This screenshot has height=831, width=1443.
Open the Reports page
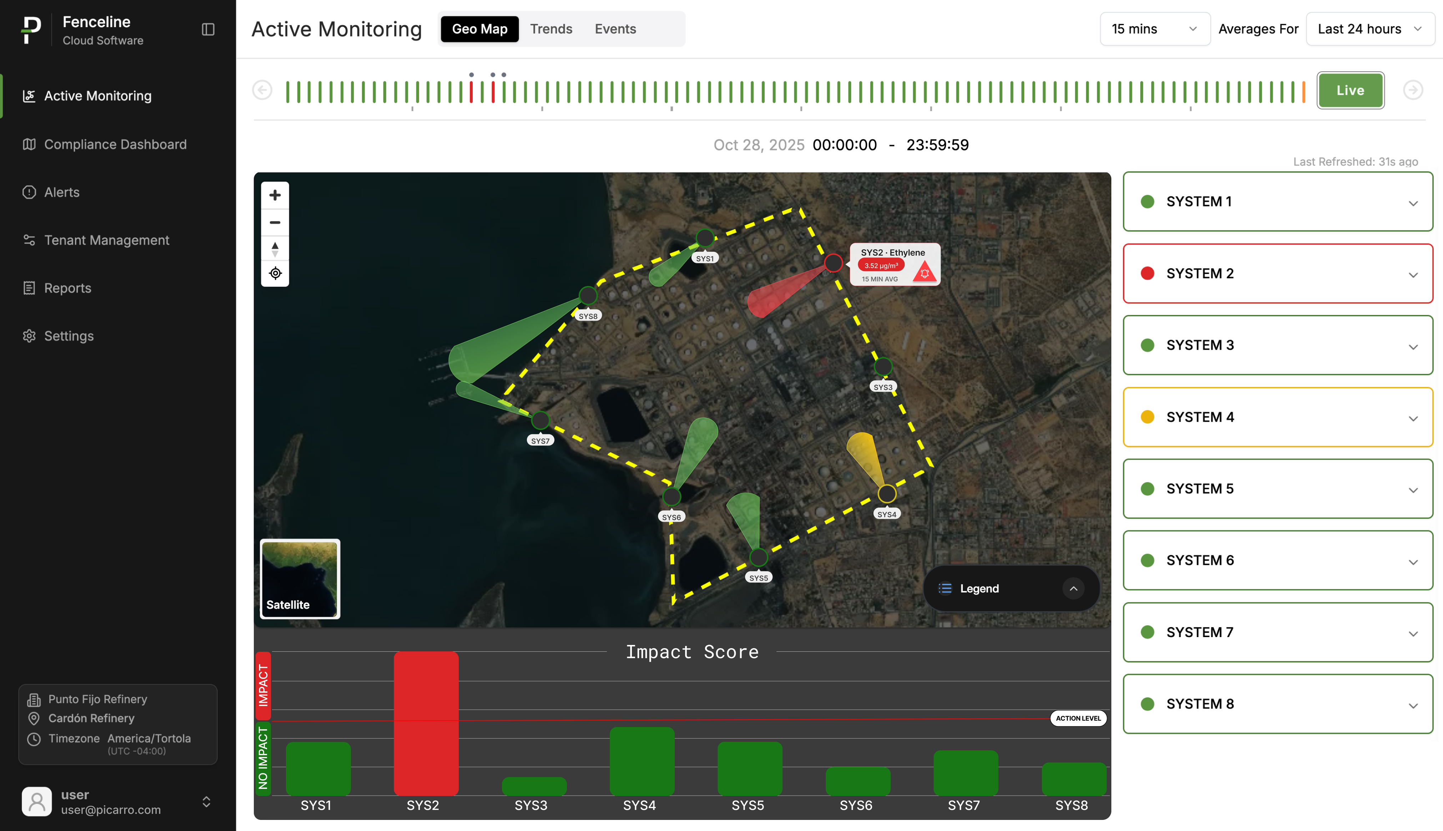(67, 288)
